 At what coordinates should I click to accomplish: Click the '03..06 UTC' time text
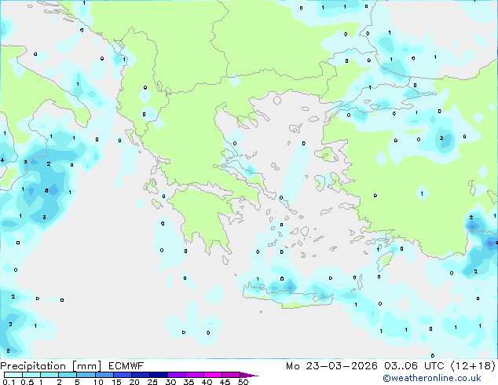414,366
